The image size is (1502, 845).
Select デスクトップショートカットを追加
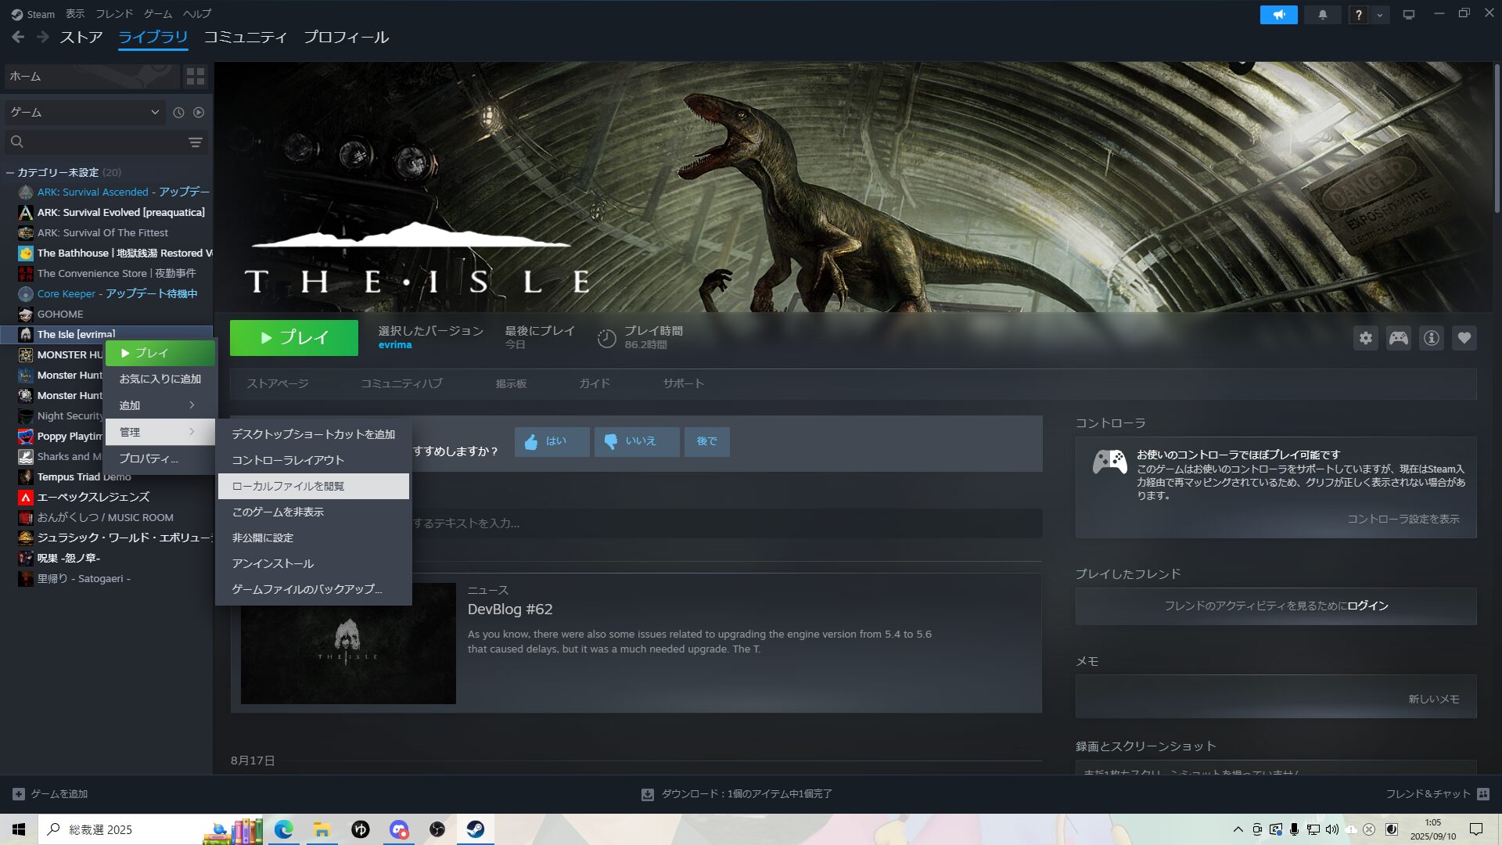pyautogui.click(x=314, y=434)
